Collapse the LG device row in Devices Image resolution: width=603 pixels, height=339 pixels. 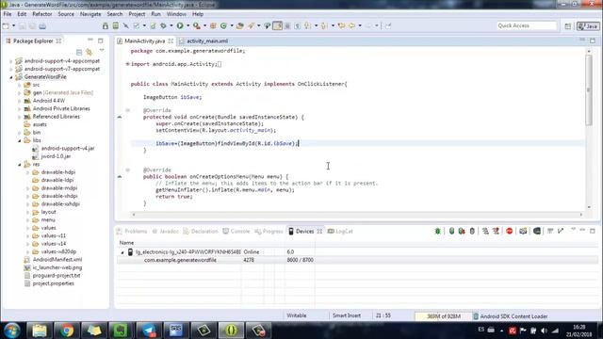122,252
